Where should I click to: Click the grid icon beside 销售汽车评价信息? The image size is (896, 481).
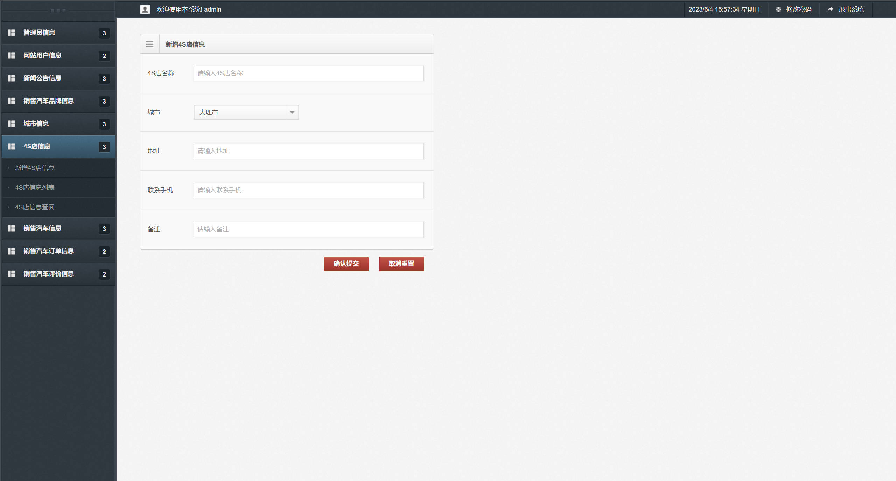tap(12, 274)
